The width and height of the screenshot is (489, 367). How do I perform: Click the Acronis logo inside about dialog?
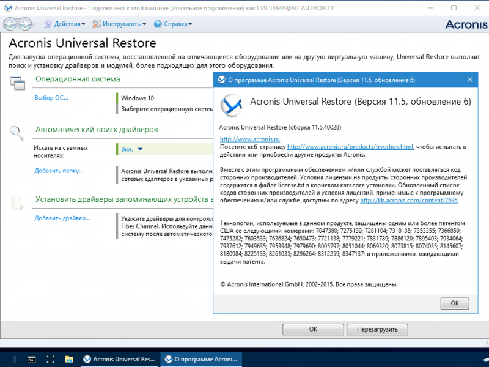231,105
